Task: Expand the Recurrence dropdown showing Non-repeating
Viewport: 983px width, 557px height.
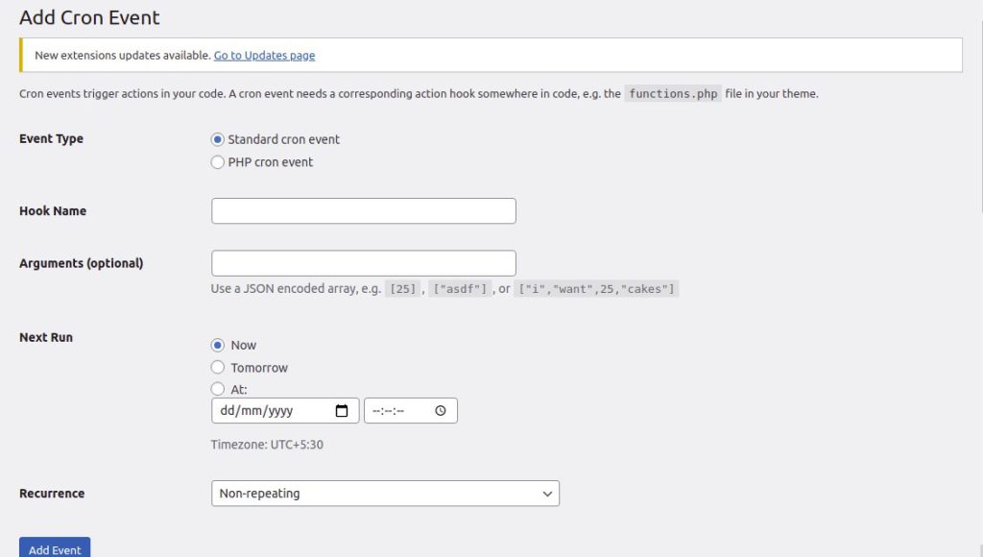Action: pyautogui.click(x=385, y=494)
